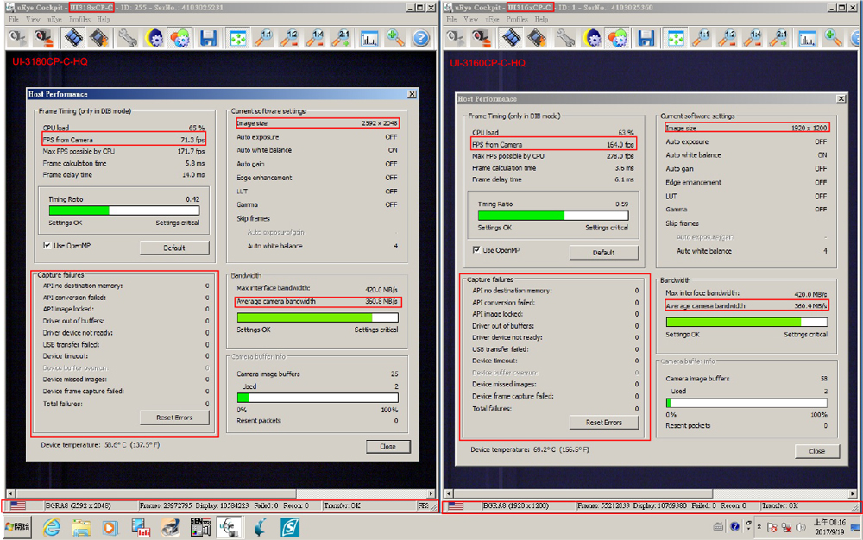Click the histogram icon in UI-3180CP window toolbar
The height and width of the screenshot is (540, 863).
pyautogui.click(x=369, y=38)
